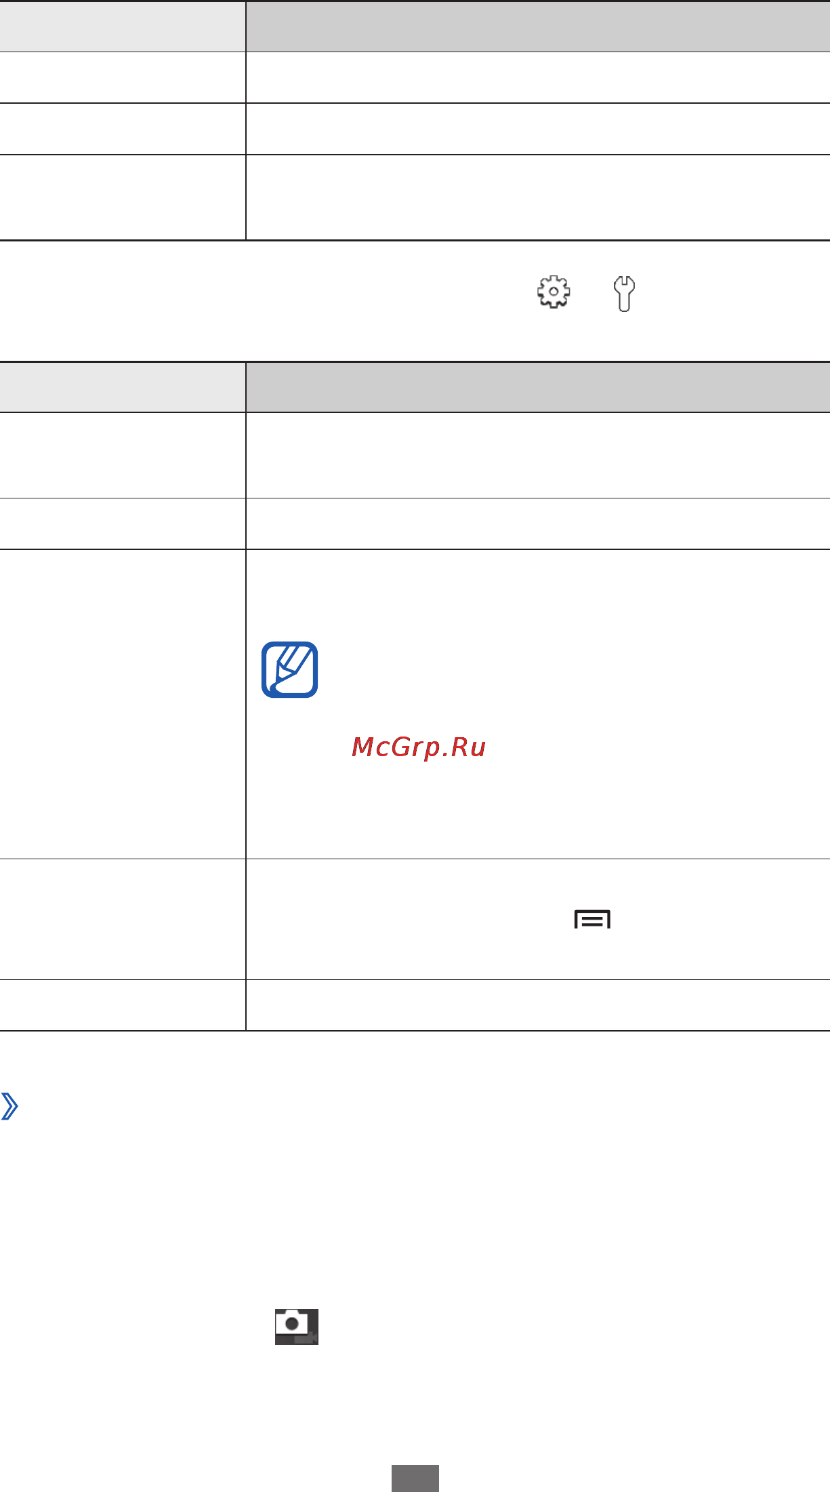Click the blue pencil note icon
The width and height of the screenshot is (830, 1492).
click(290, 669)
